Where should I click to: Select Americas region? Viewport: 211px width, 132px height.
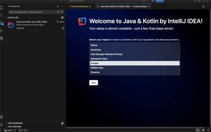(135, 50)
